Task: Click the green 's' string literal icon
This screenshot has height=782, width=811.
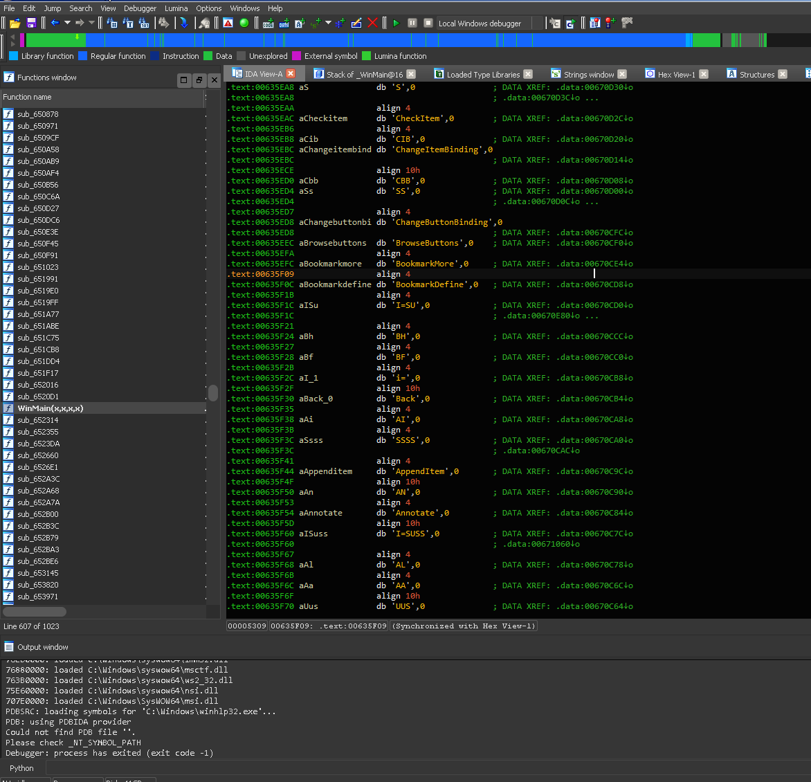Action: 316,23
